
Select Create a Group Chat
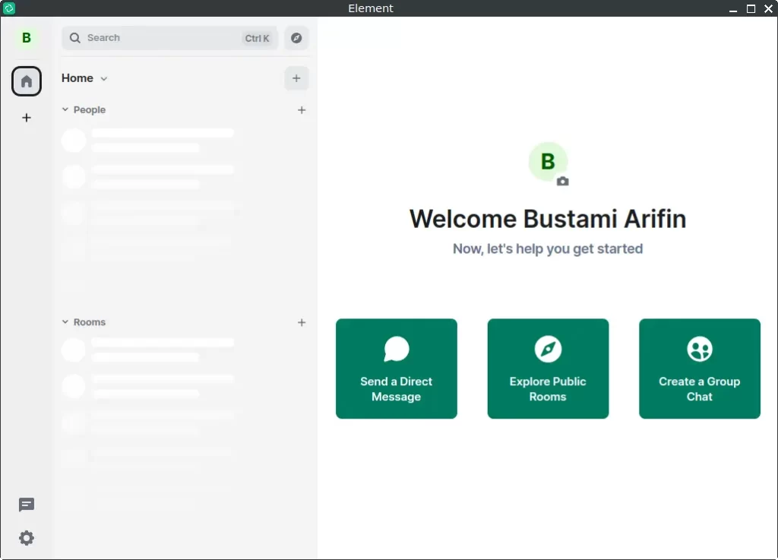699,369
